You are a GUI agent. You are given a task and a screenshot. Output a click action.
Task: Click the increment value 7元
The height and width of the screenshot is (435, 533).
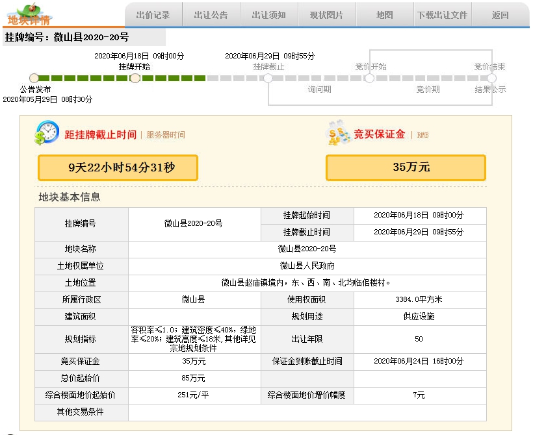(419, 395)
